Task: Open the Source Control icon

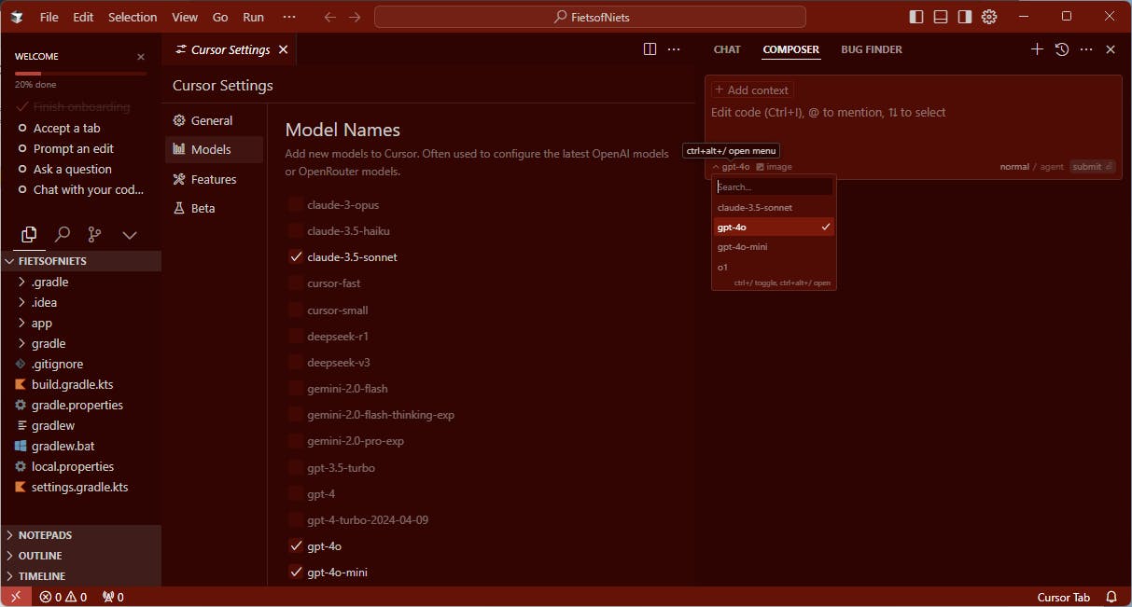Action: coord(94,235)
